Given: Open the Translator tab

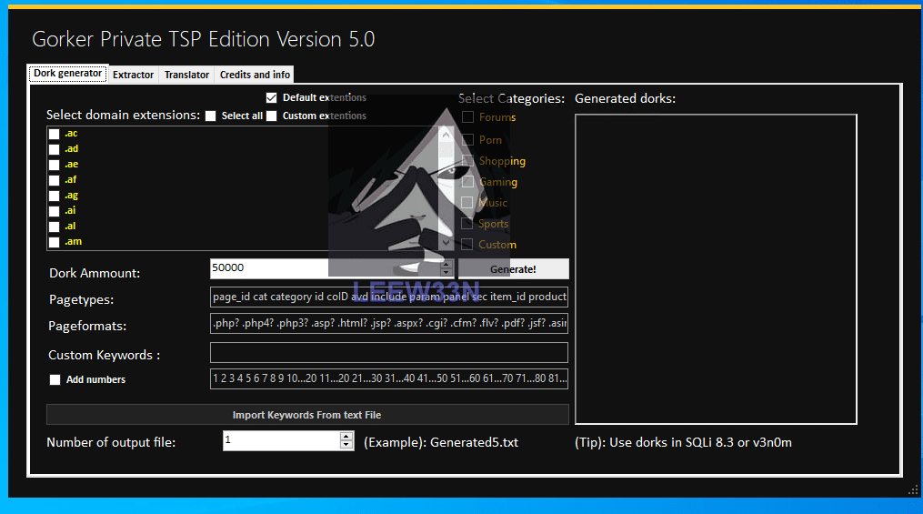Looking at the screenshot, I should [x=186, y=75].
